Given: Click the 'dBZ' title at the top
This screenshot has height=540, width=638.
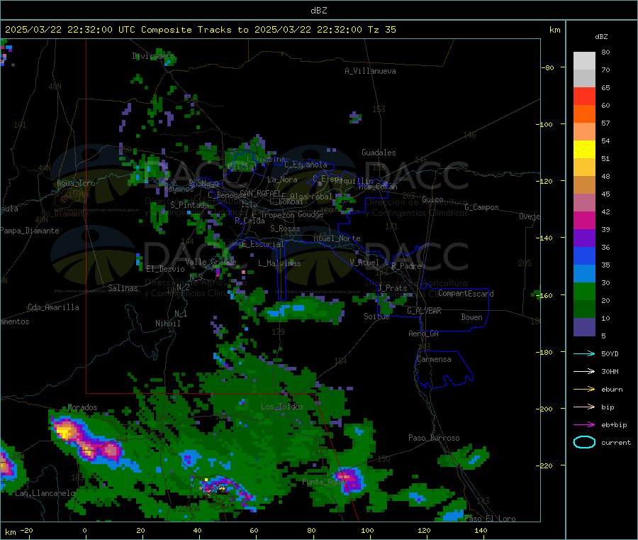Looking at the screenshot, I should (318, 11).
